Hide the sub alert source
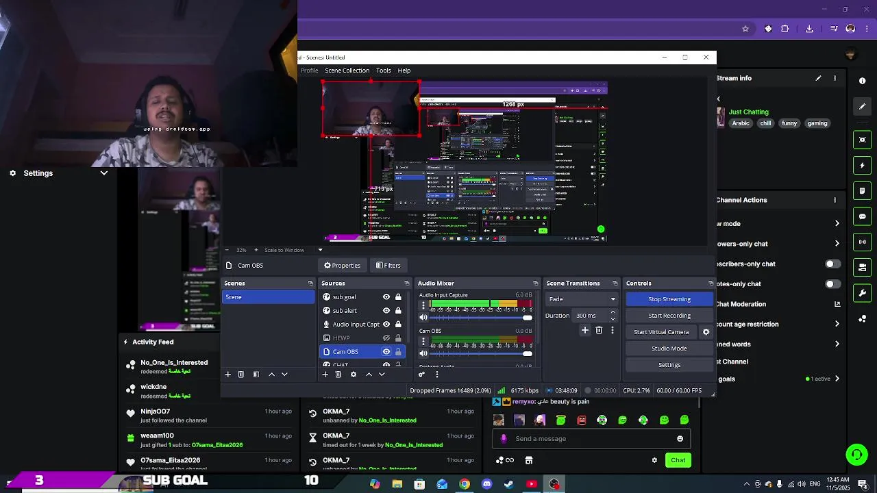The width and height of the screenshot is (877, 493). (386, 311)
